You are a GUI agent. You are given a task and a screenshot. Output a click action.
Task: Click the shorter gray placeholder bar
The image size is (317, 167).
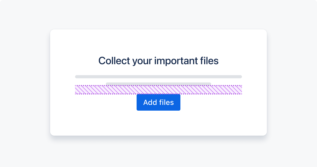coord(158,83)
